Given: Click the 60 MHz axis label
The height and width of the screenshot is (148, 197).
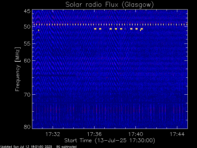Looking at the screenshot, I should coord(27,61).
